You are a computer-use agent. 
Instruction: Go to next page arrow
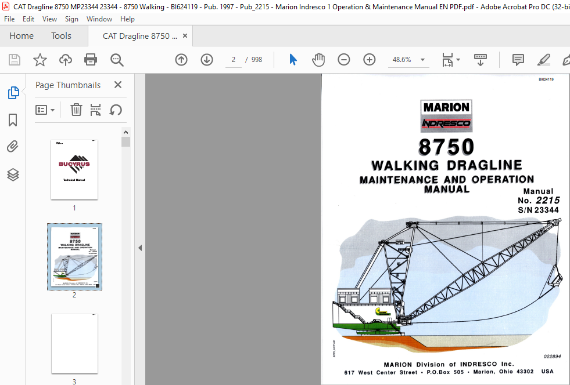[207, 60]
